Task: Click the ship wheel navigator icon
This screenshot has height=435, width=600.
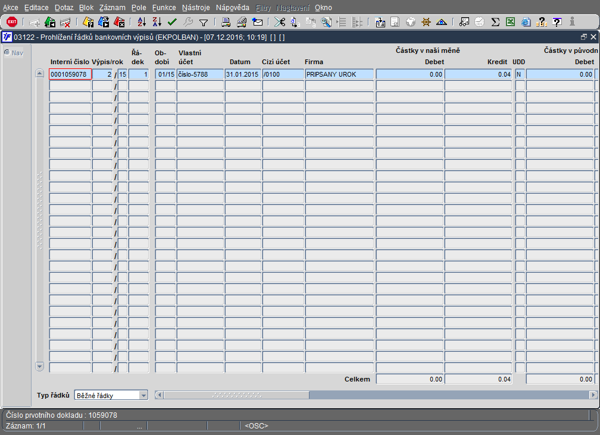Action: (426, 22)
